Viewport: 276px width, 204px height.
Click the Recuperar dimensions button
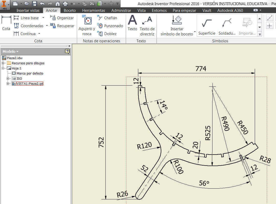pyautogui.click(x=62, y=26)
